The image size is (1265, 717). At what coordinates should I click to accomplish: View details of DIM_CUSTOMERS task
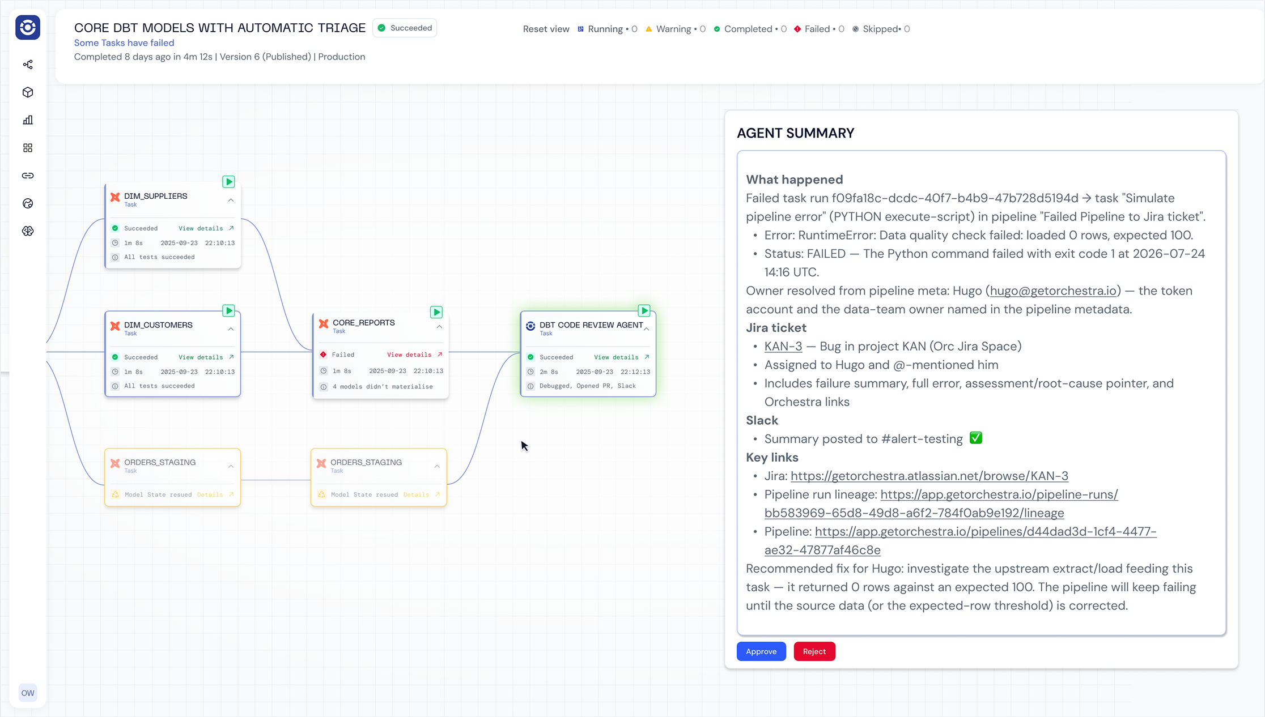206,357
